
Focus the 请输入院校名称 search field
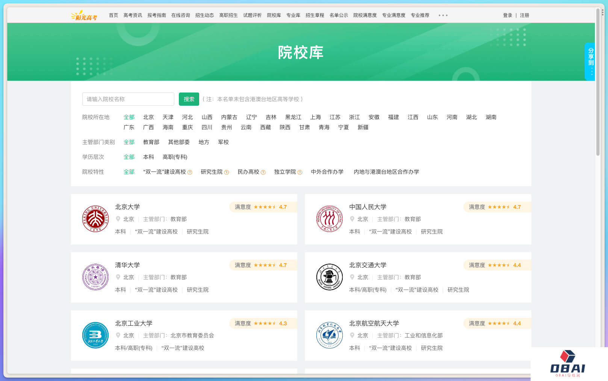point(128,99)
